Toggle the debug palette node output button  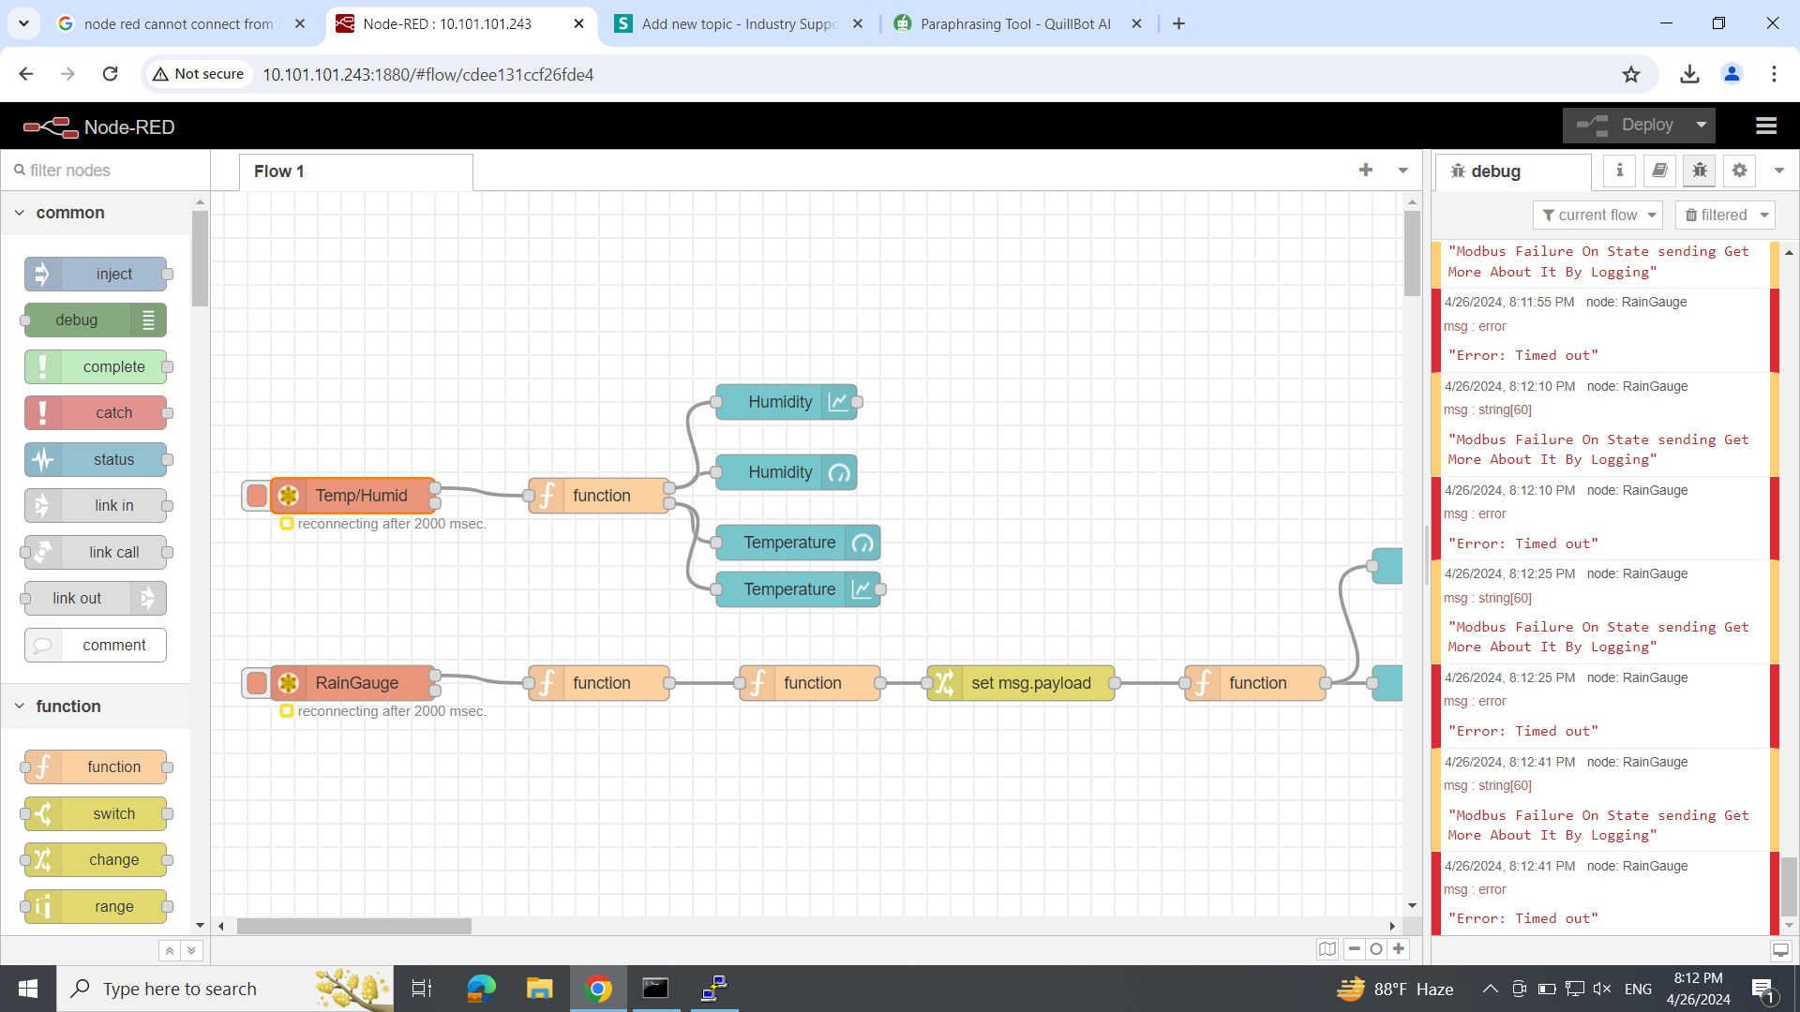click(148, 320)
